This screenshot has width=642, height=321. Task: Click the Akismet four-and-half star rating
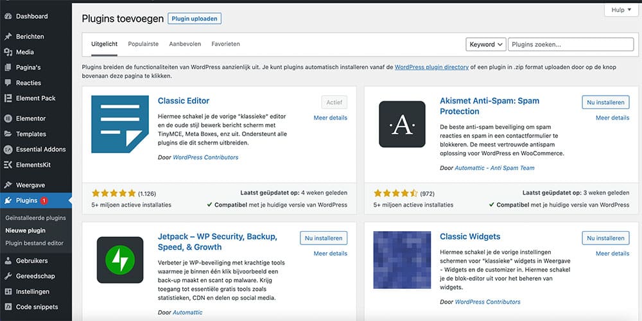pyautogui.click(x=395, y=193)
